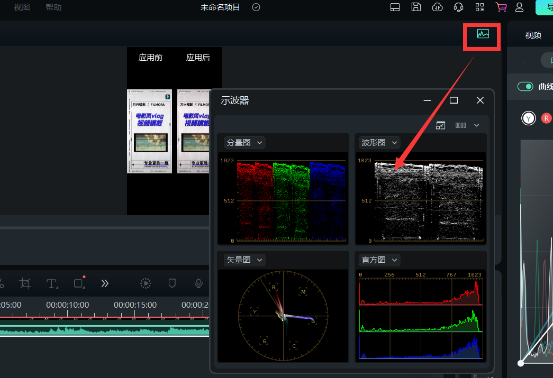
Task: Open the 波形图 scope type dropdown
Action: tap(379, 142)
